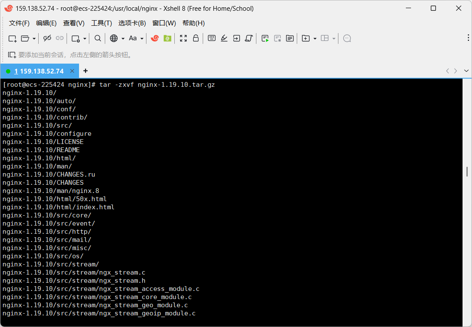
Task: Click the keyboard key-mapping icon
Action: (x=212, y=38)
